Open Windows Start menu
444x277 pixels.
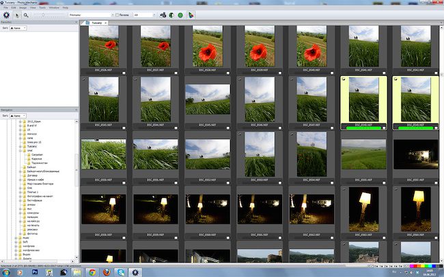6,272
